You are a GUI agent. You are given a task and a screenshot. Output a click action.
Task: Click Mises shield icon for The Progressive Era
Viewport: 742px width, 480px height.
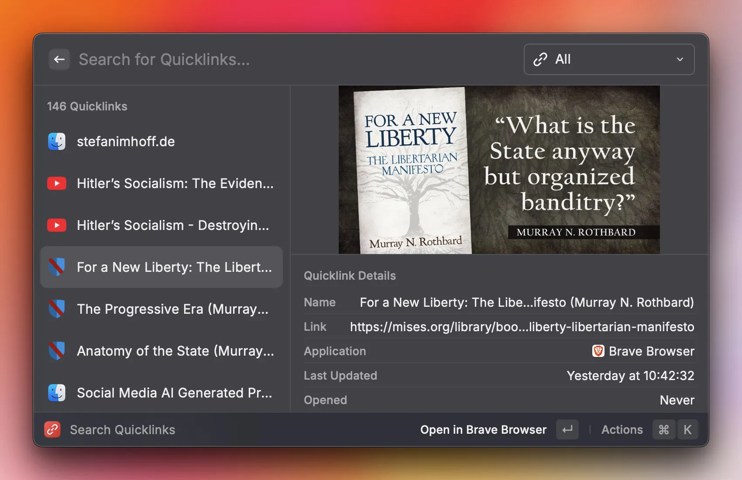(57, 309)
